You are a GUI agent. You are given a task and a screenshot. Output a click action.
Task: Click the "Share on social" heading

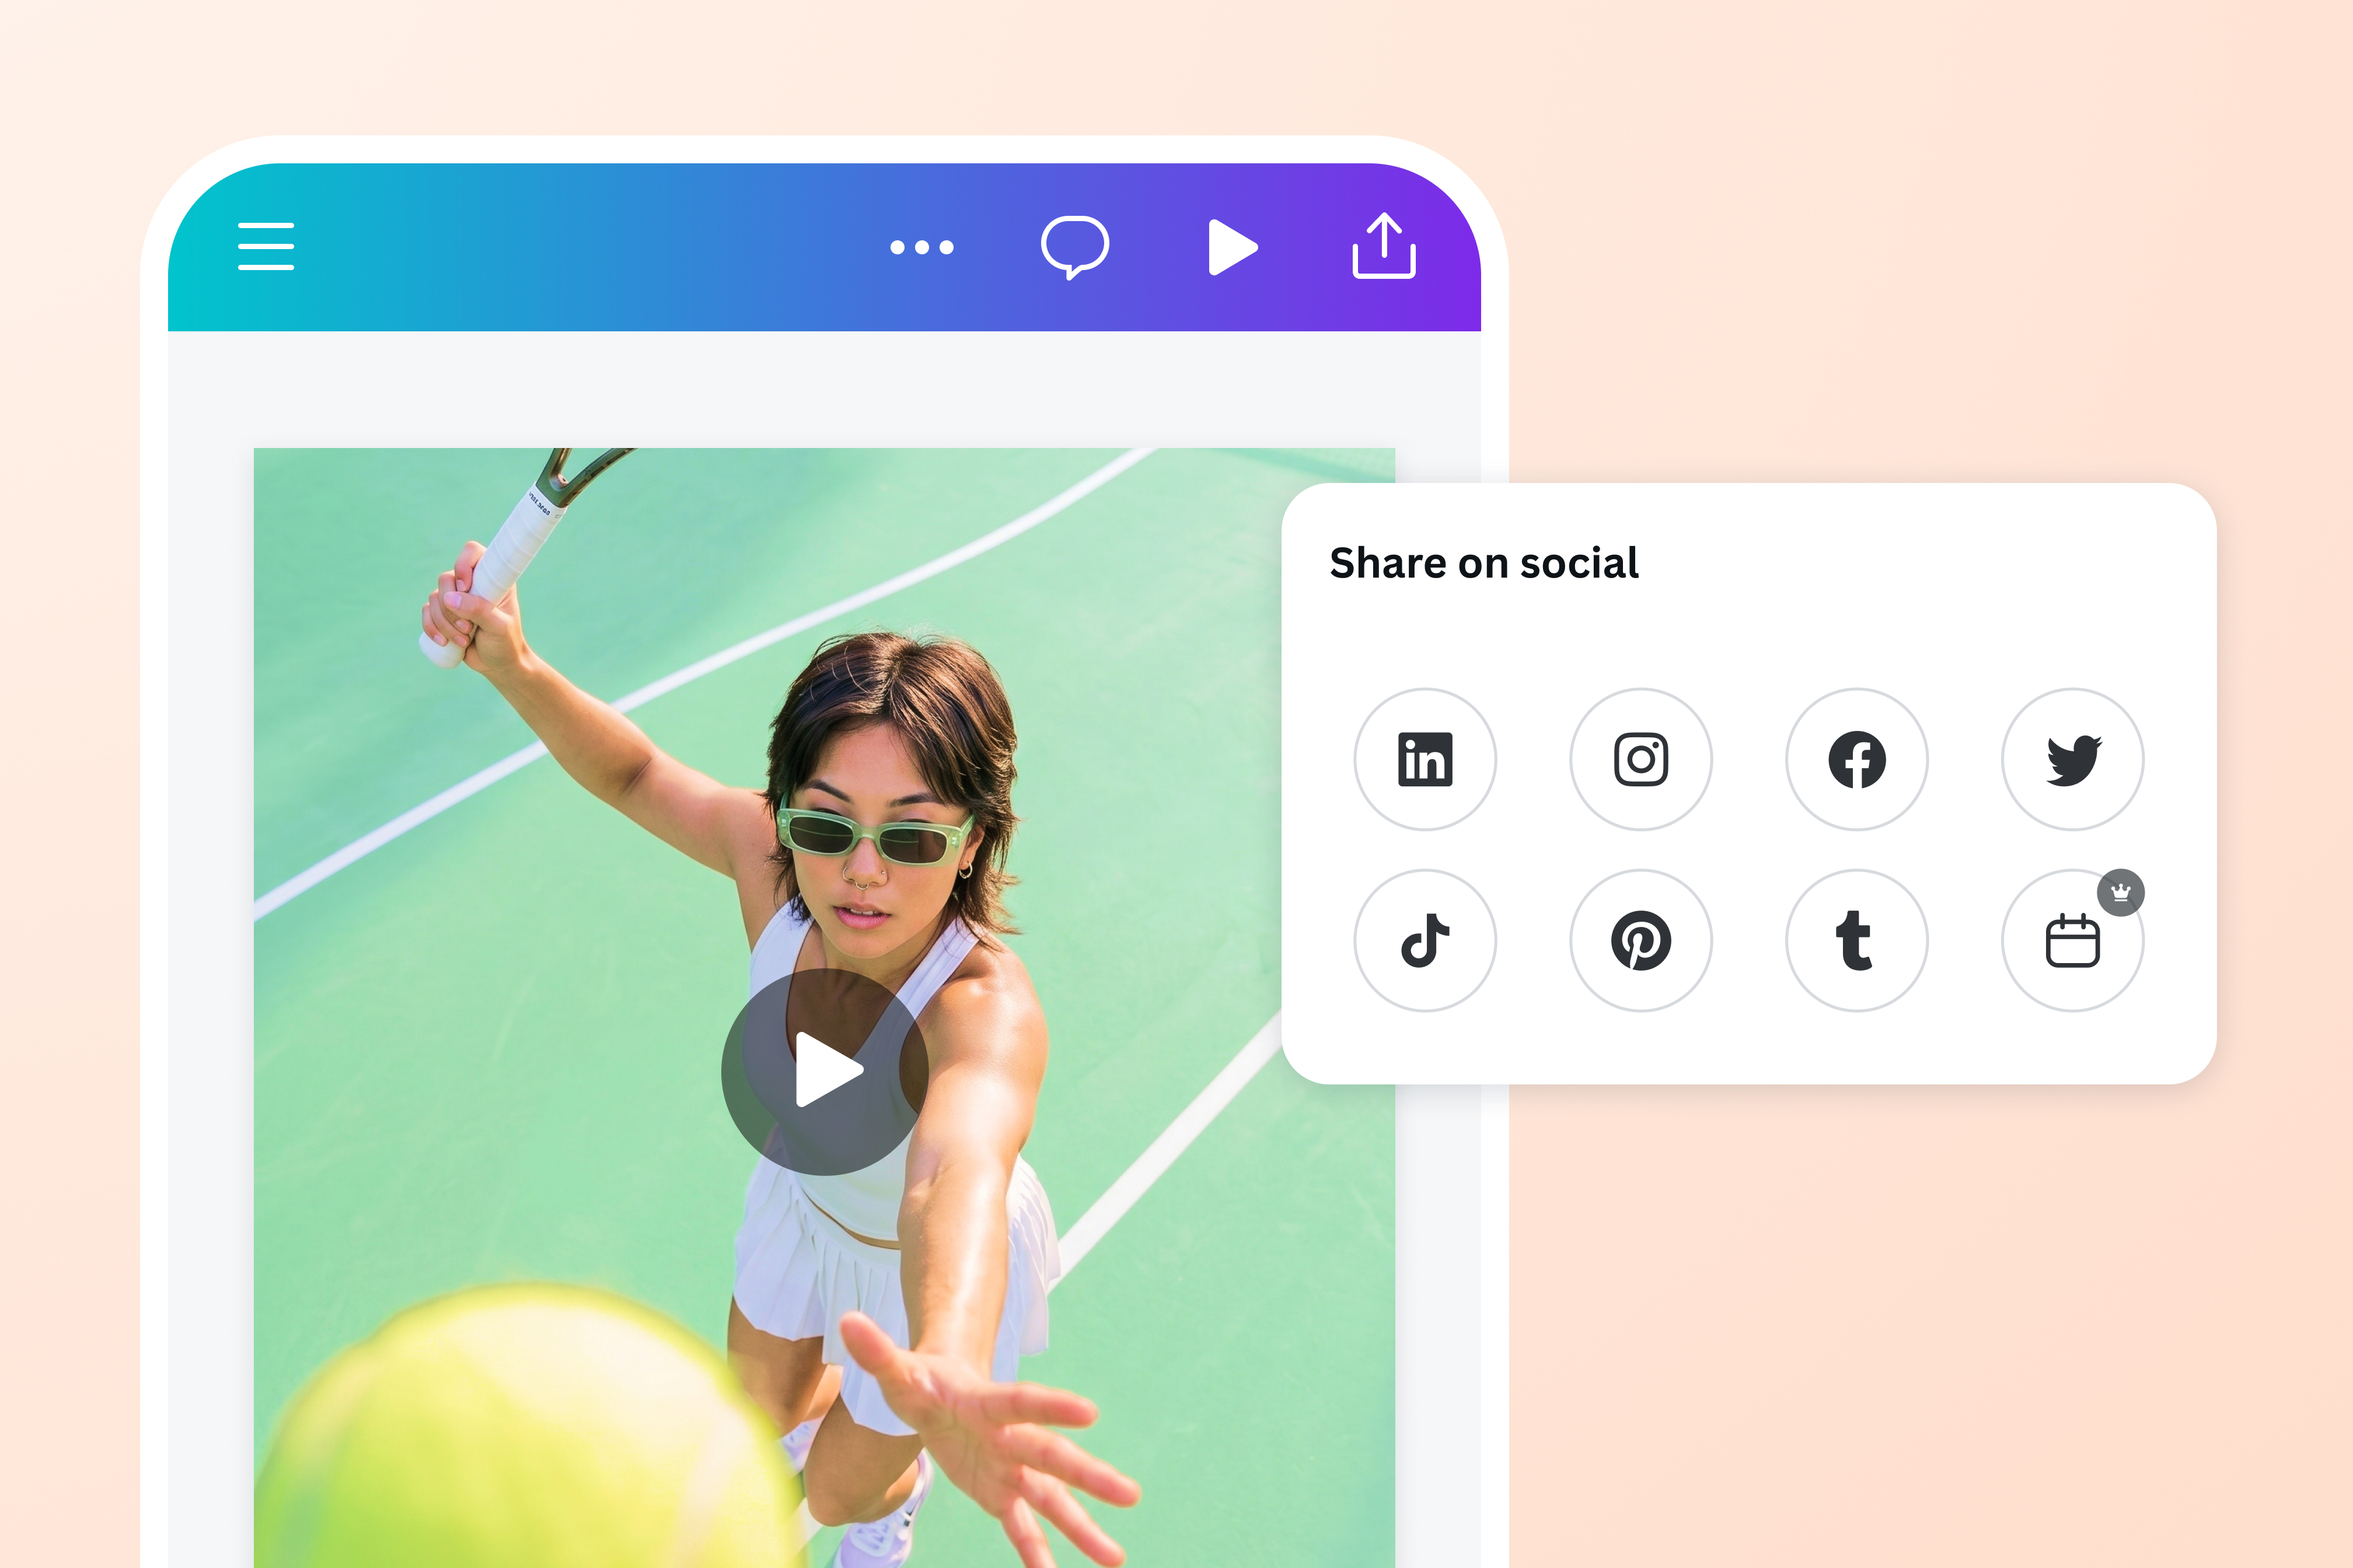1483,563
